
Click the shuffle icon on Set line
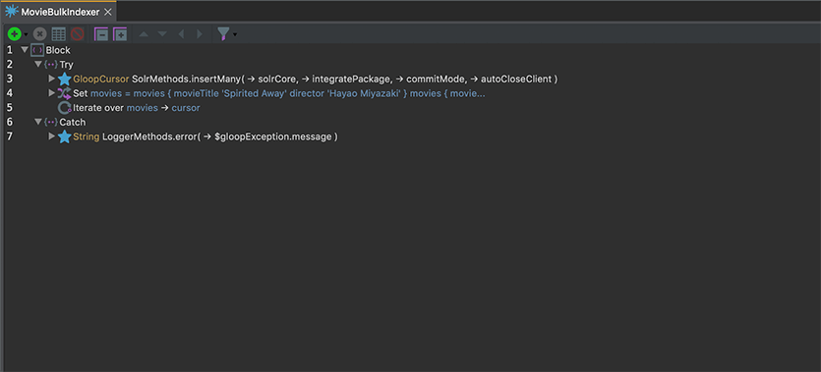pyautogui.click(x=64, y=93)
